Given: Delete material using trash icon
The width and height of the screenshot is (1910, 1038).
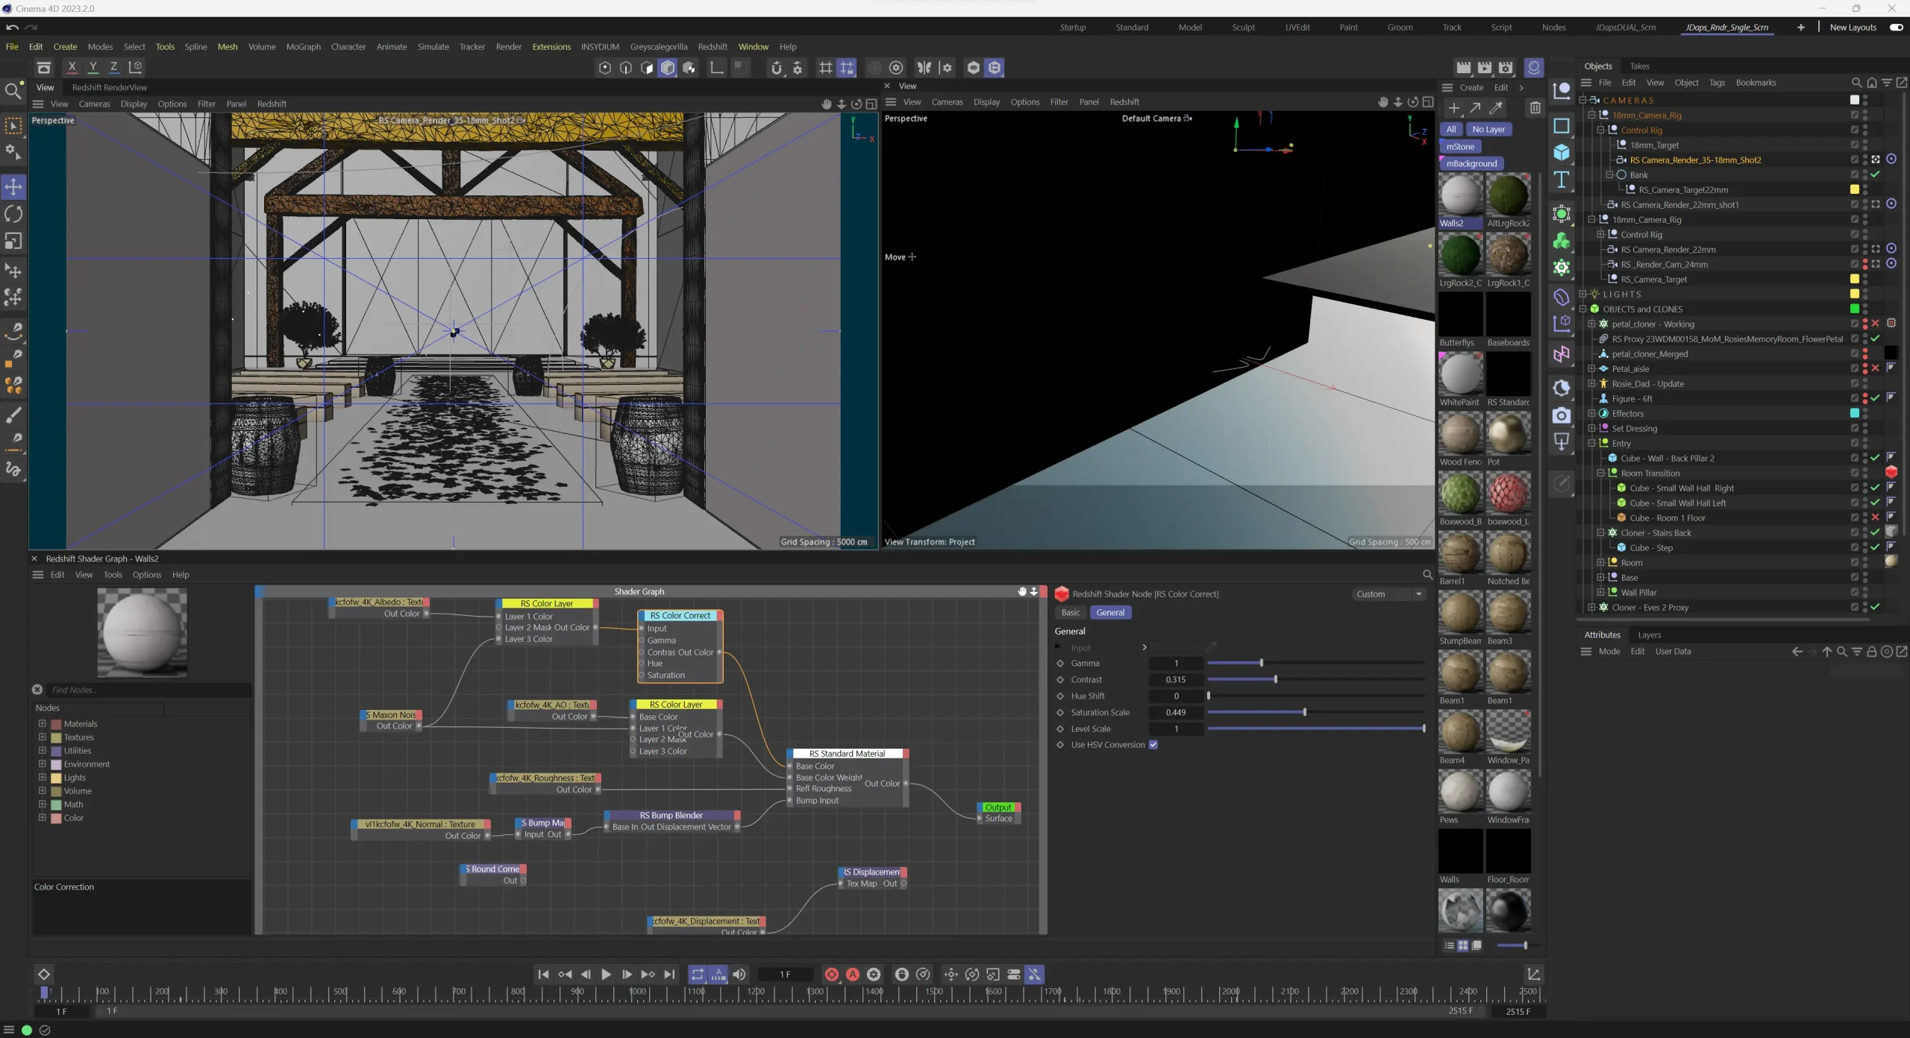Looking at the screenshot, I should pos(1535,108).
